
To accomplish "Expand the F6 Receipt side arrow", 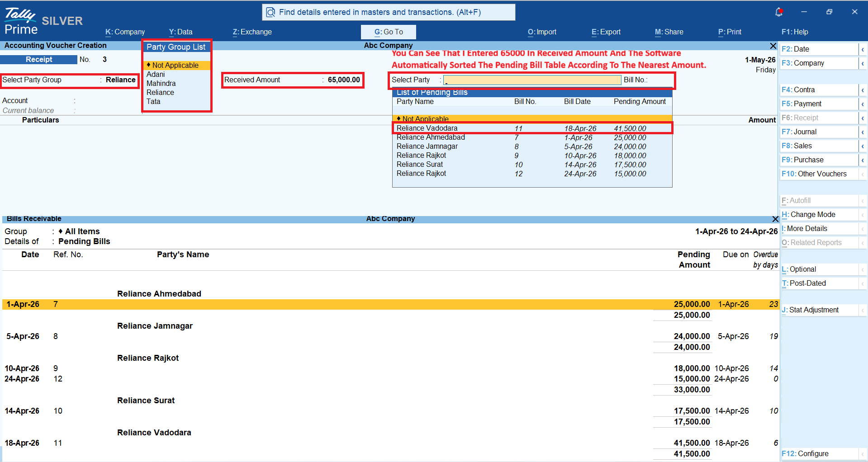I will pos(863,118).
